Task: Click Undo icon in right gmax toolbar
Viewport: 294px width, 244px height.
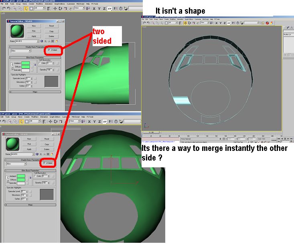Action: coord(144,23)
